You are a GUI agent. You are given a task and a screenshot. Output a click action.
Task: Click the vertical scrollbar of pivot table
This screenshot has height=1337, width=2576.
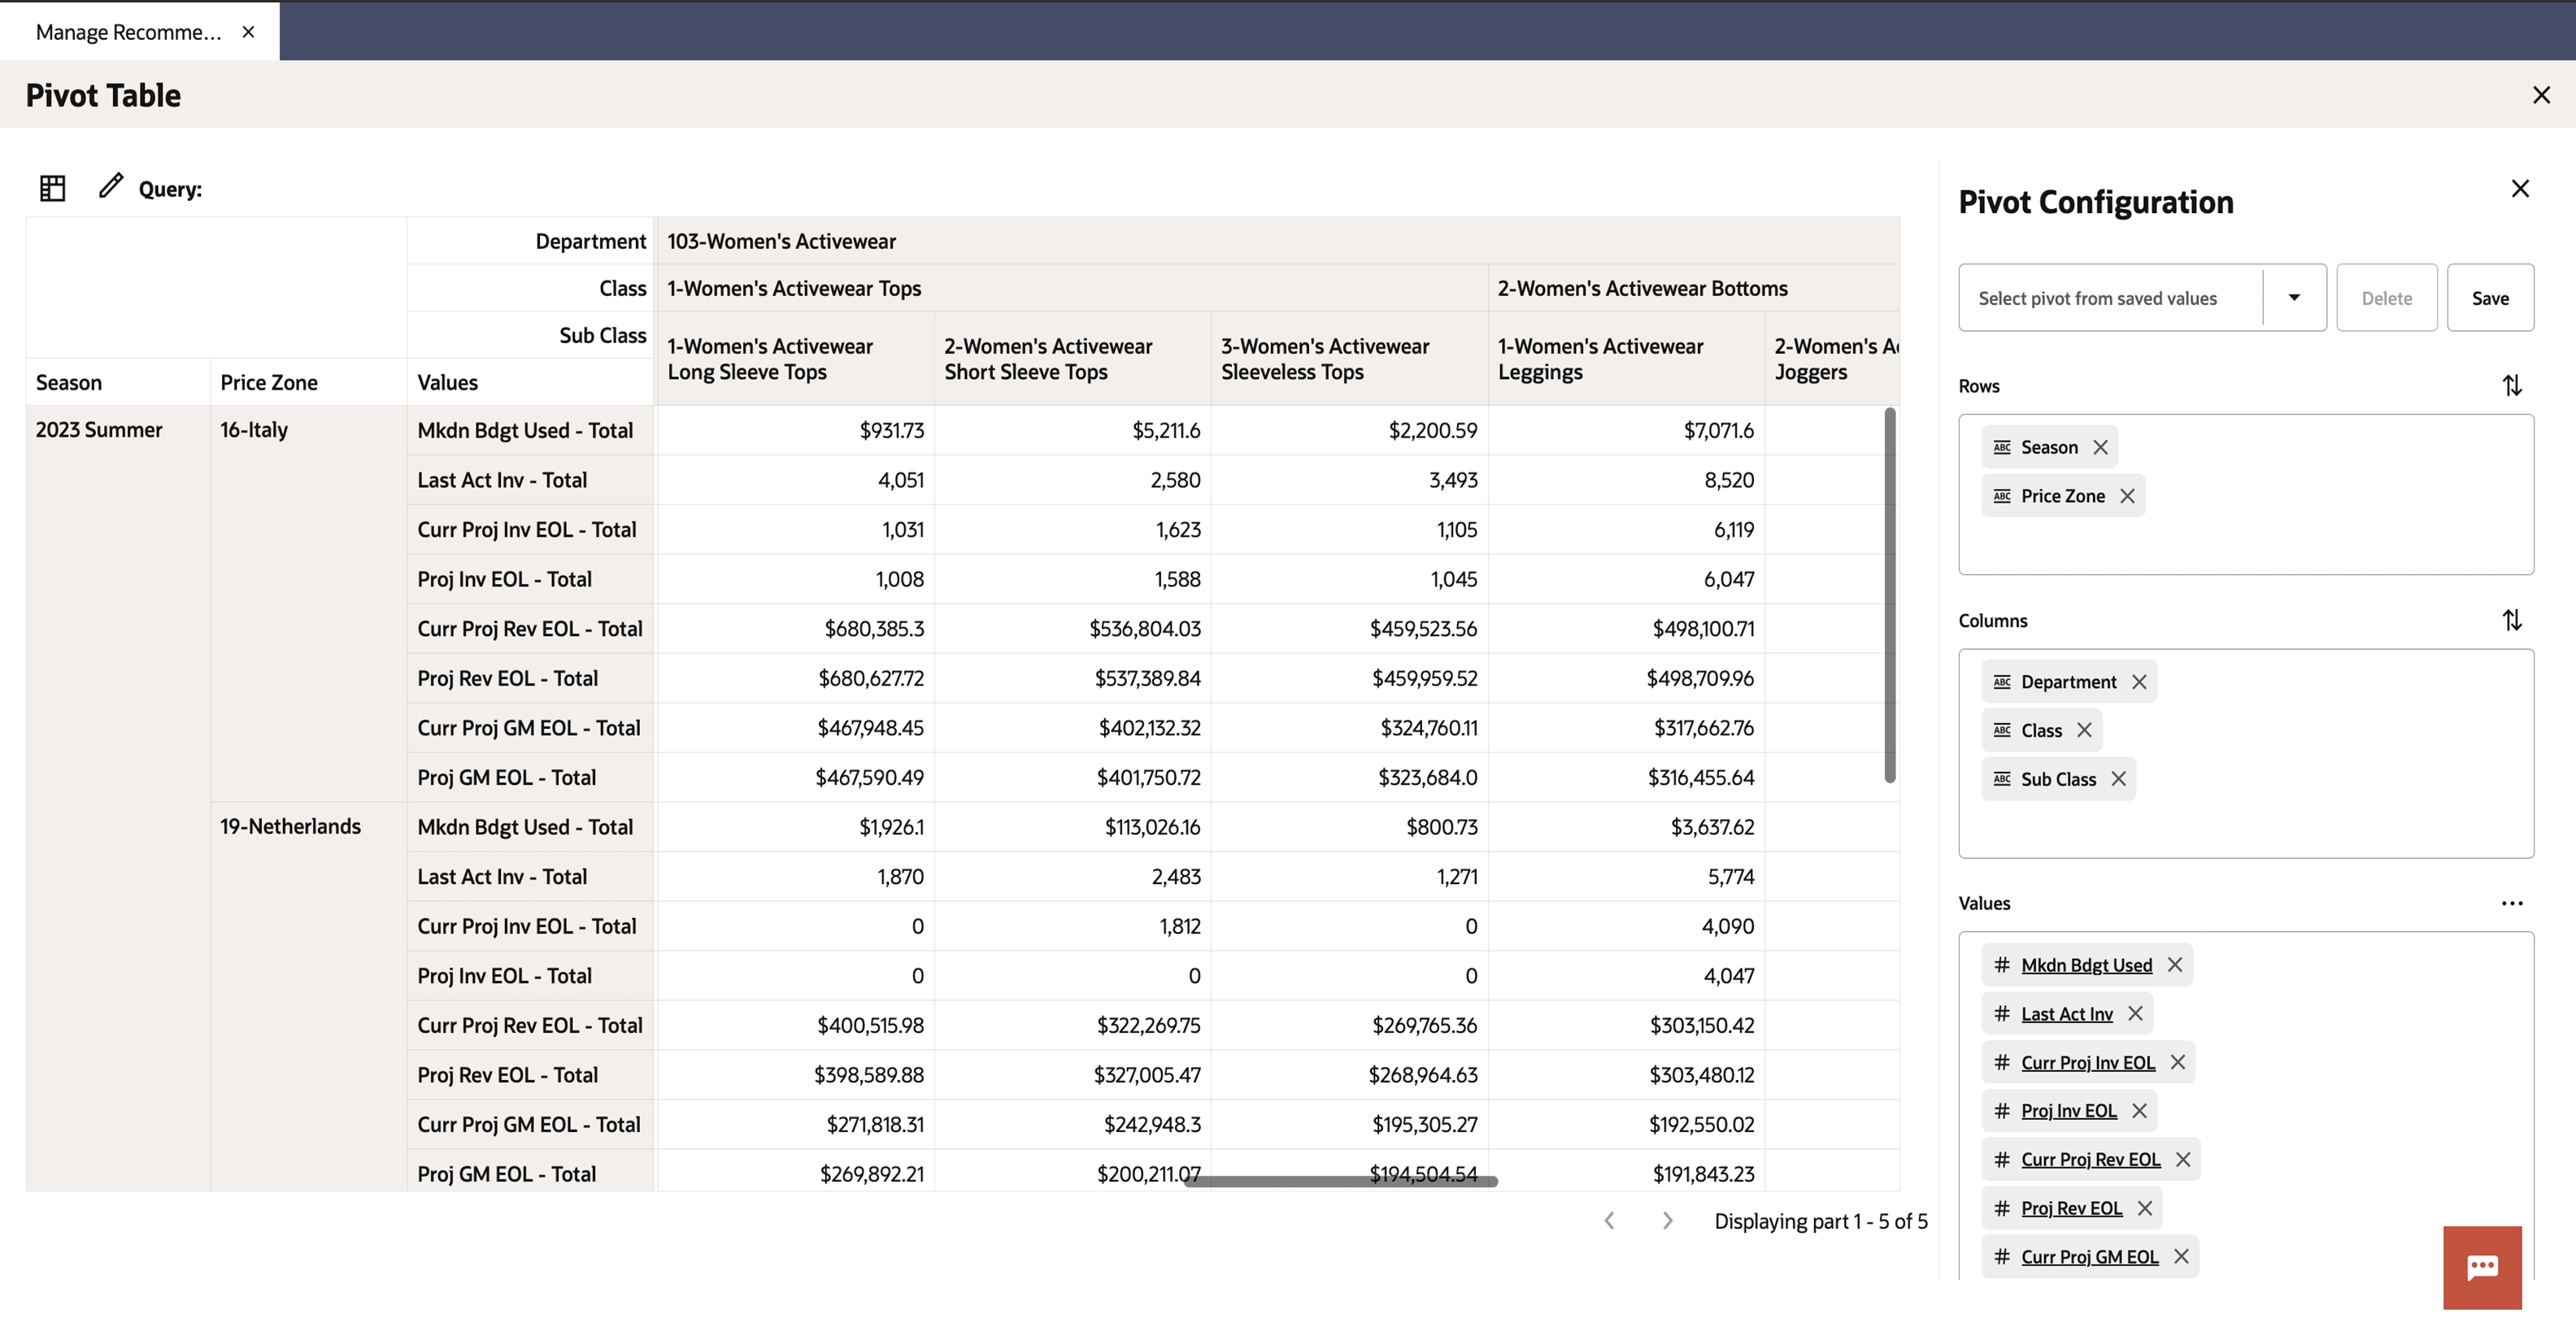(x=1889, y=596)
